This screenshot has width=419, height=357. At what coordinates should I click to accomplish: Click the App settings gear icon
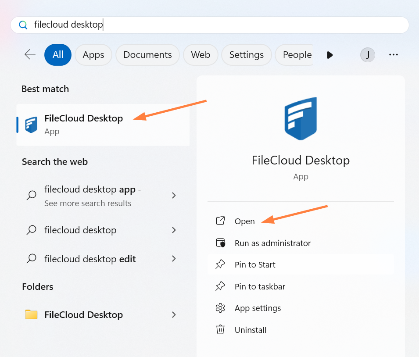[220, 308]
